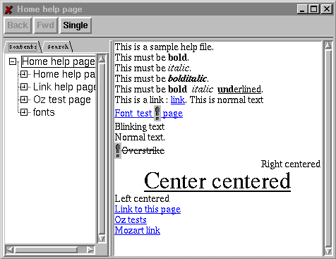Select the Link help page tree item

64,87
